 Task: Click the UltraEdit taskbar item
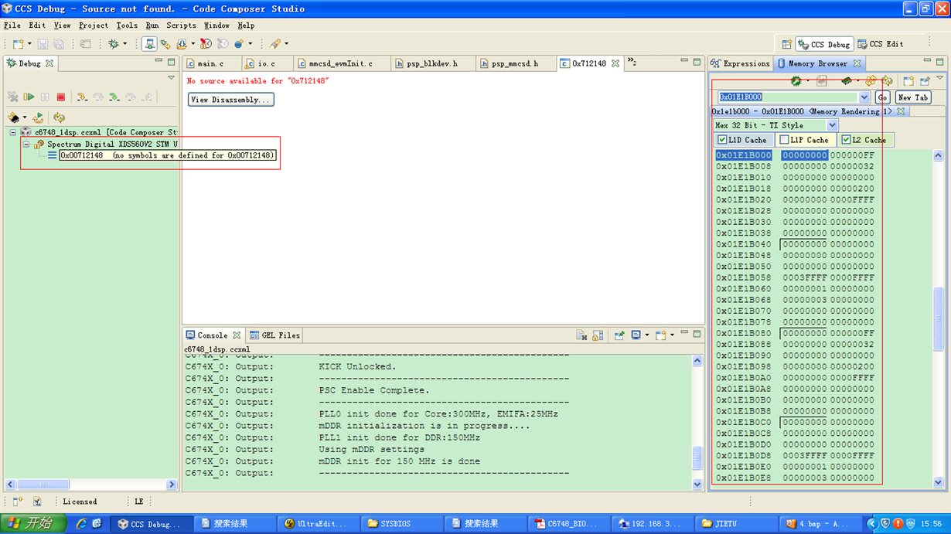pyautogui.click(x=317, y=523)
